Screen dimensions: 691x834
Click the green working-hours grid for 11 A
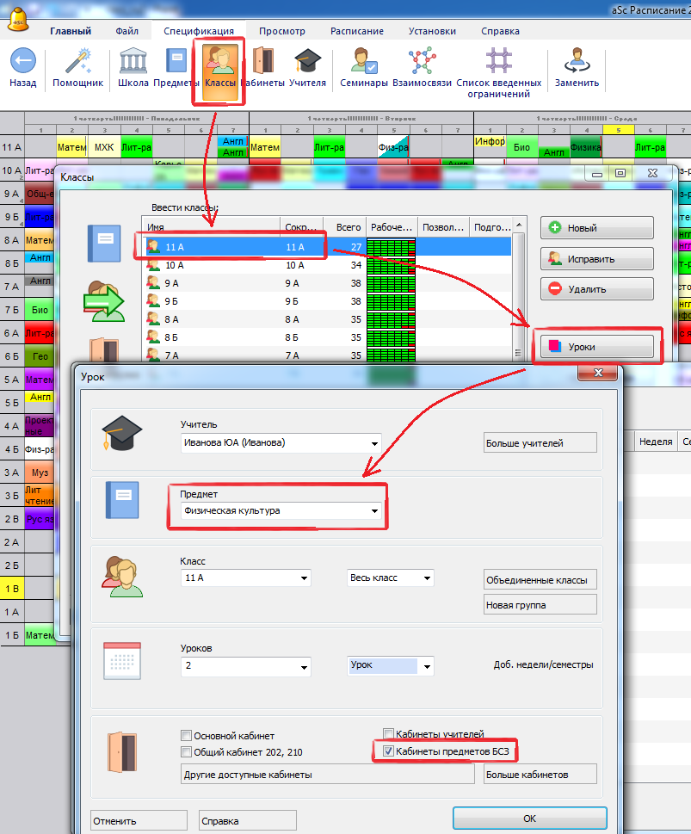pos(391,247)
